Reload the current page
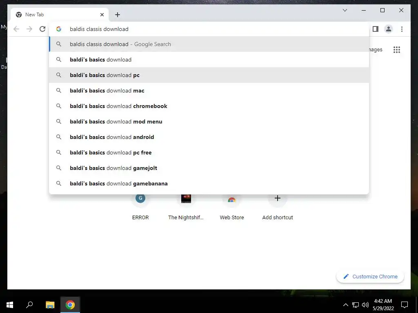The width and height of the screenshot is (418, 313). click(42, 29)
